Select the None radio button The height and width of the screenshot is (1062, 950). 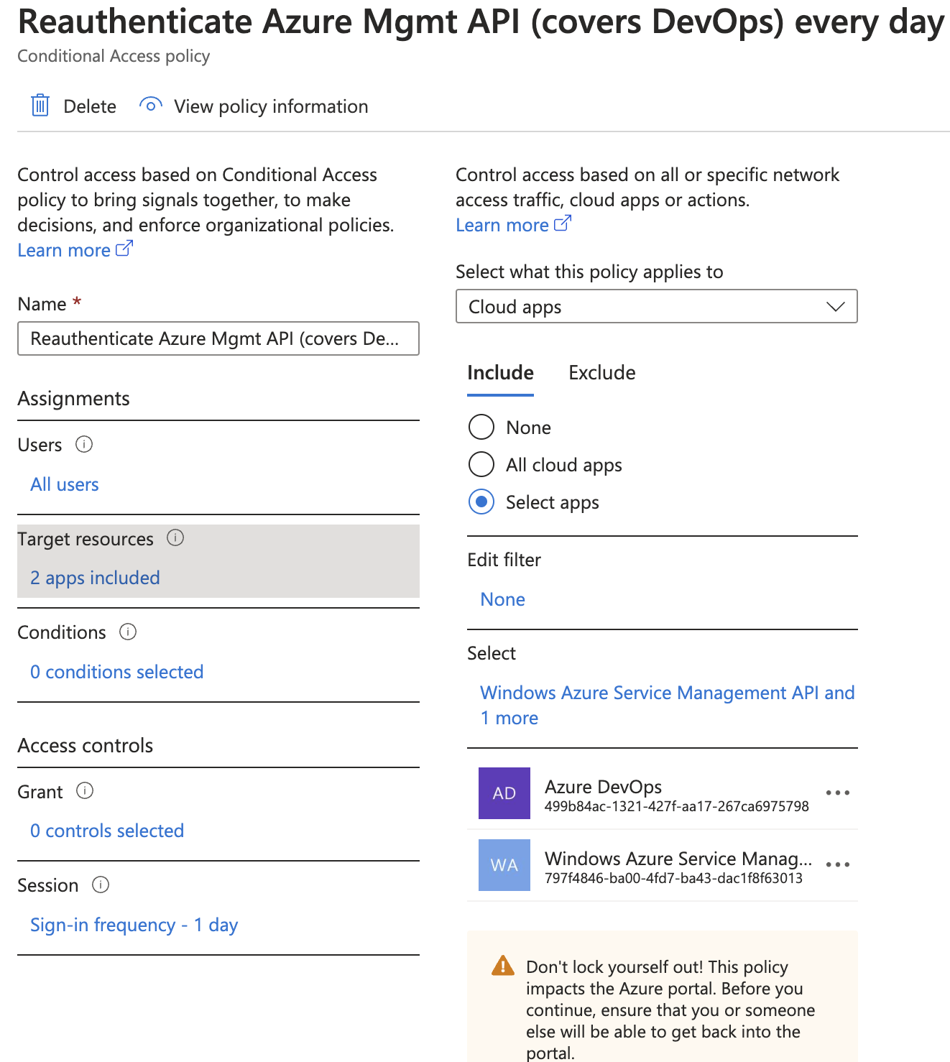tap(481, 427)
